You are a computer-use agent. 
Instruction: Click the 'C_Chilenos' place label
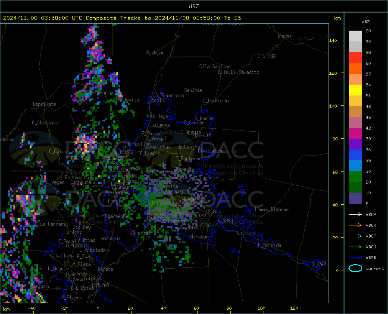[45, 123]
